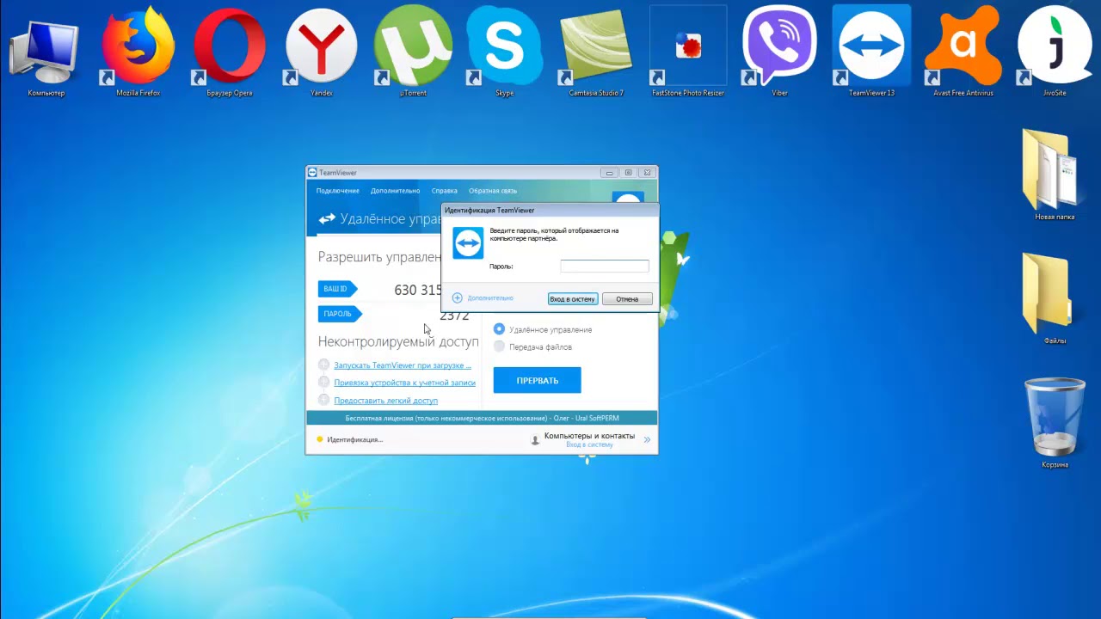
Task: Click Вход в систему link under contacts
Action: click(589, 445)
